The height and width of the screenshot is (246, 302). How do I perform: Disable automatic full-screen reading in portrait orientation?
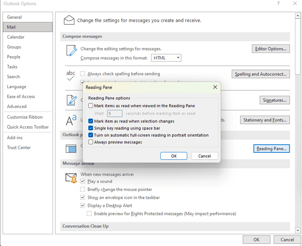(x=91, y=135)
